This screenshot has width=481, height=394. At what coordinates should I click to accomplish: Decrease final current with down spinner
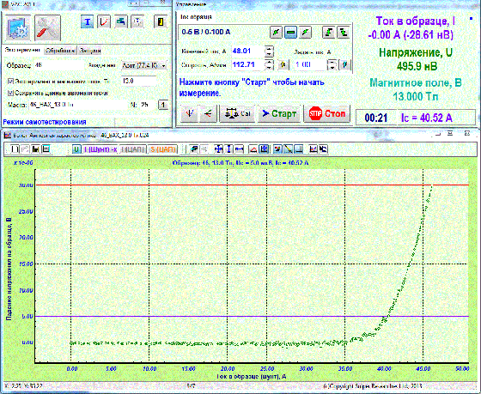(x=269, y=54)
